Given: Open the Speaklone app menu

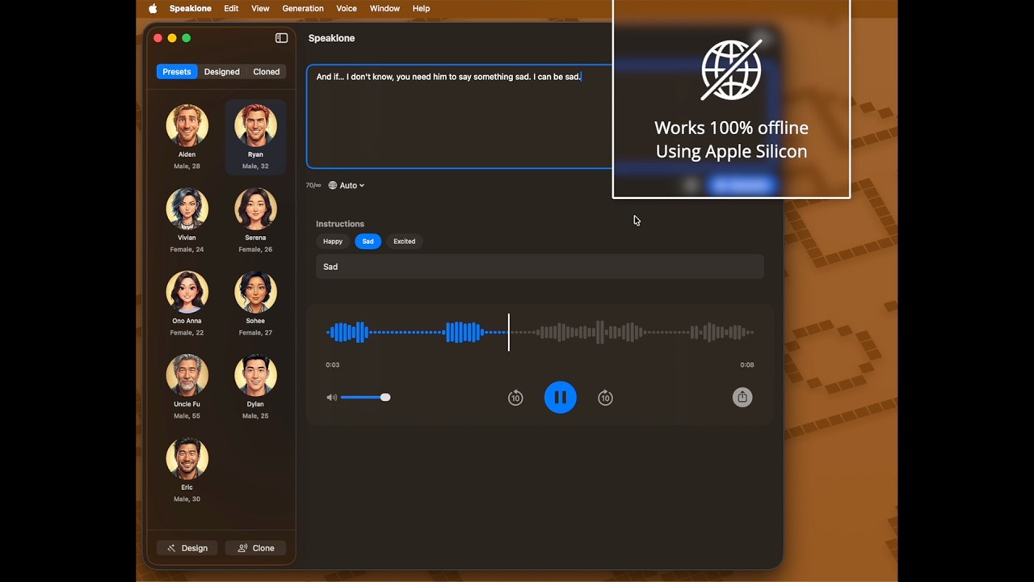Looking at the screenshot, I should [191, 8].
